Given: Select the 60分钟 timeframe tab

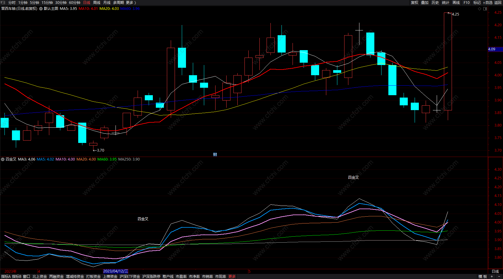Looking at the screenshot, I should (75, 2).
